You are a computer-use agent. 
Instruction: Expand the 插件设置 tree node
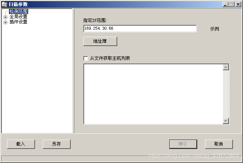[x=6, y=22]
